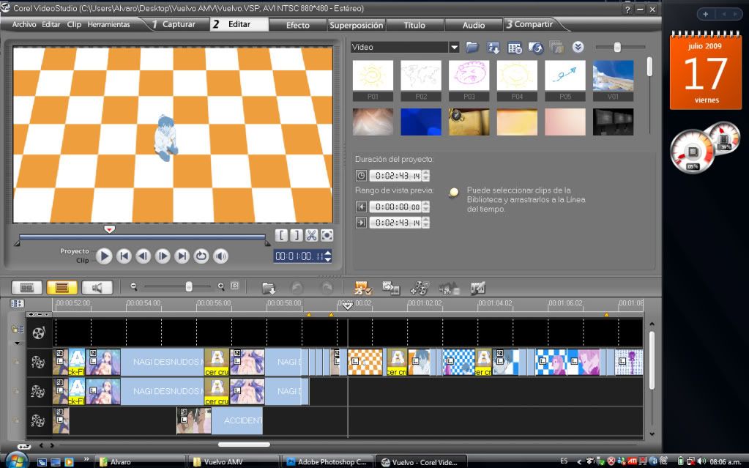Image resolution: width=749 pixels, height=468 pixels.
Task: Step up the preview range start spinner
Action: 425,204
